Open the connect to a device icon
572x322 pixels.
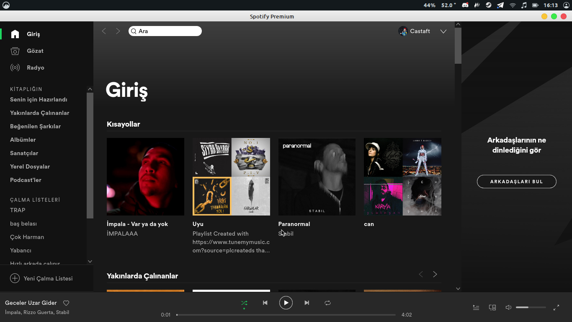pos(492,307)
